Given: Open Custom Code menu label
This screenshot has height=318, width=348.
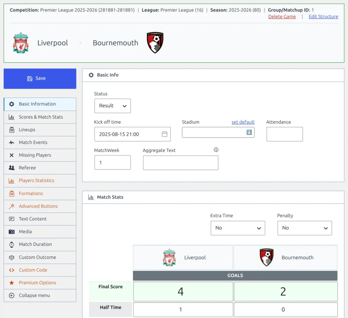Looking at the screenshot, I should [33, 270].
